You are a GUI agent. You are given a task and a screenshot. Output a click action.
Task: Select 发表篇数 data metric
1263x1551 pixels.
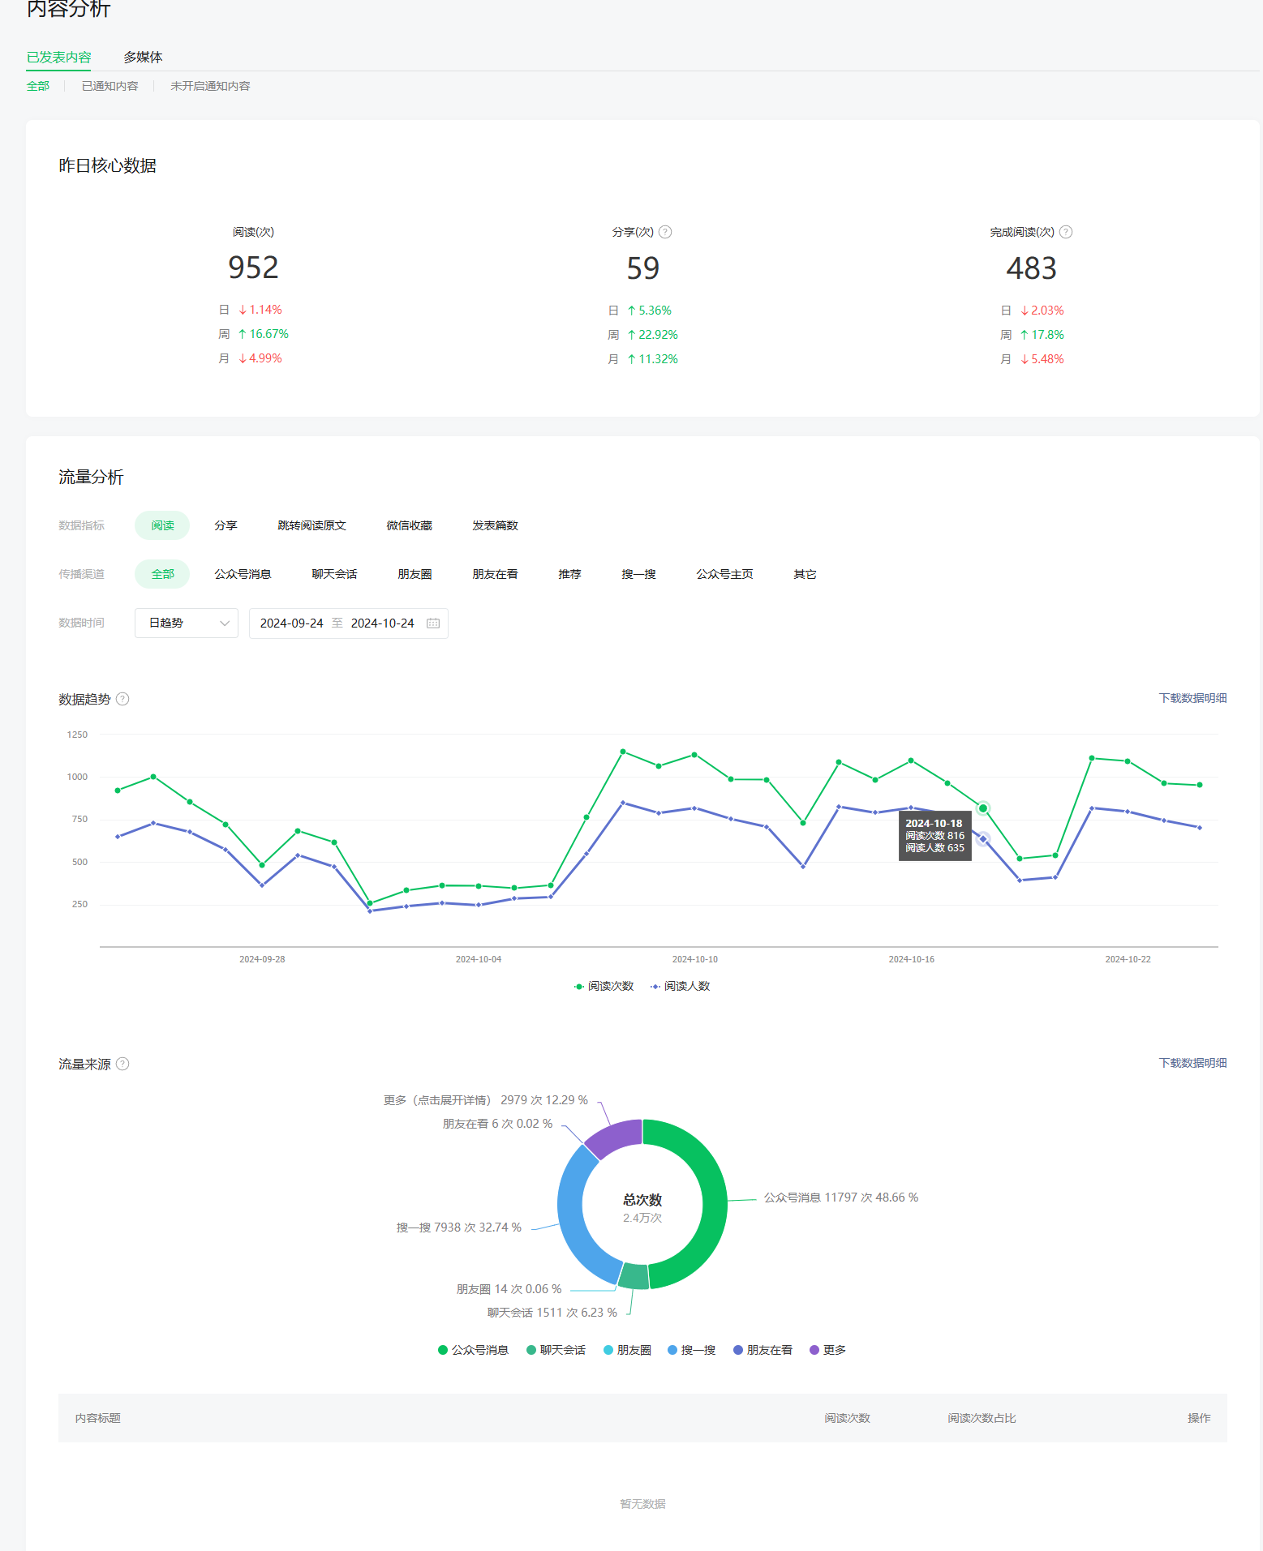(495, 525)
